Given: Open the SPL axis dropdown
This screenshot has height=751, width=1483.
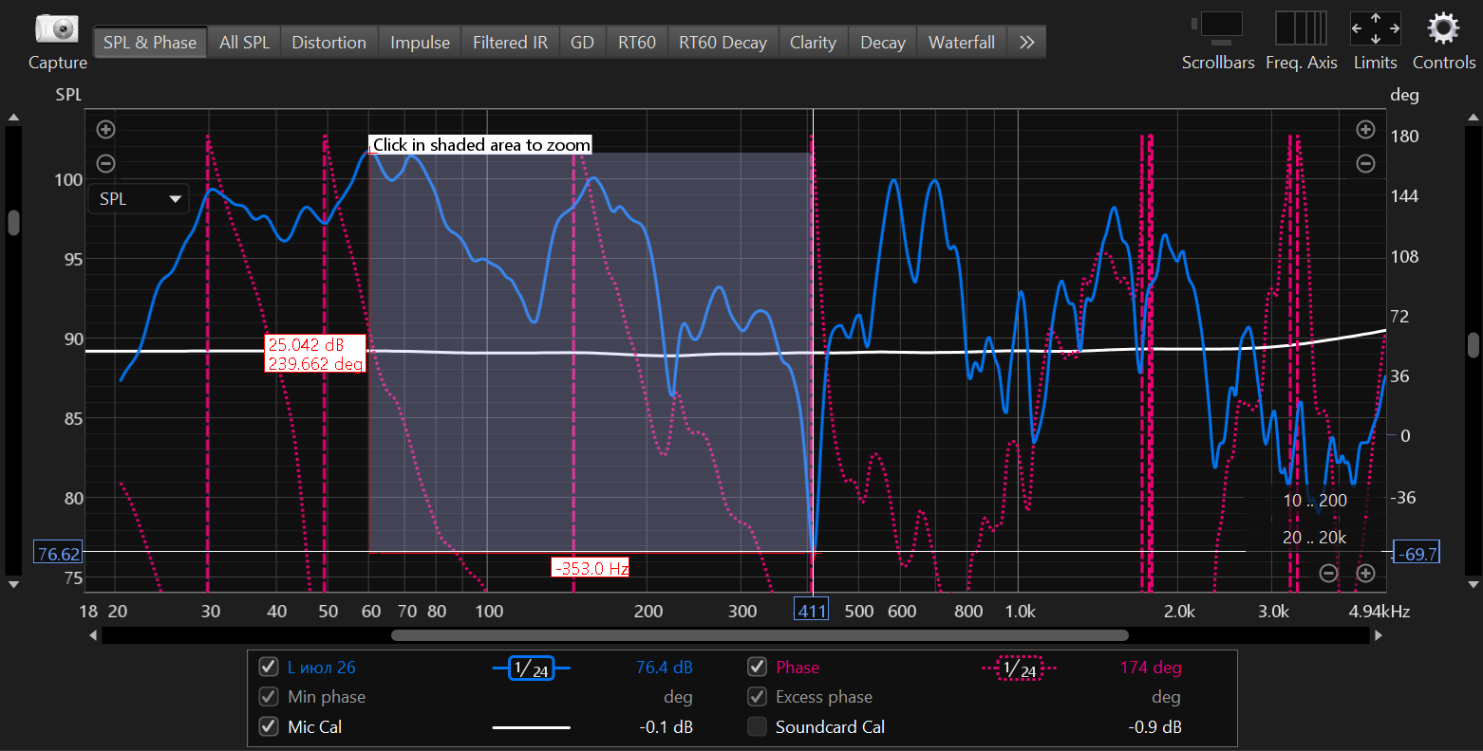Looking at the screenshot, I should (139, 199).
